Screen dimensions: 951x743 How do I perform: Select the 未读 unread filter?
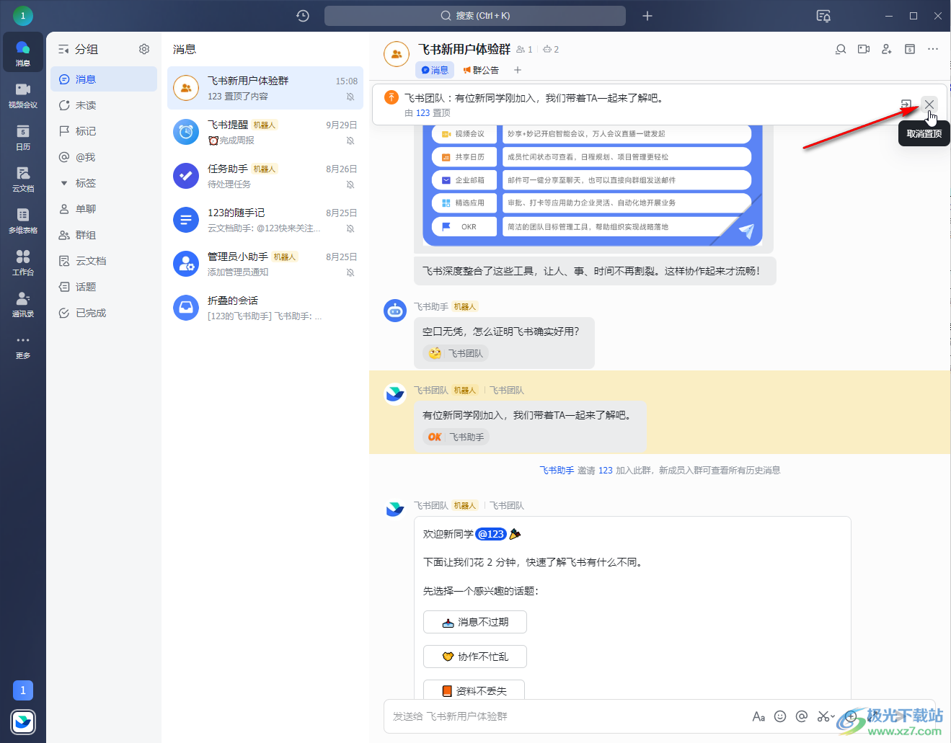click(104, 105)
